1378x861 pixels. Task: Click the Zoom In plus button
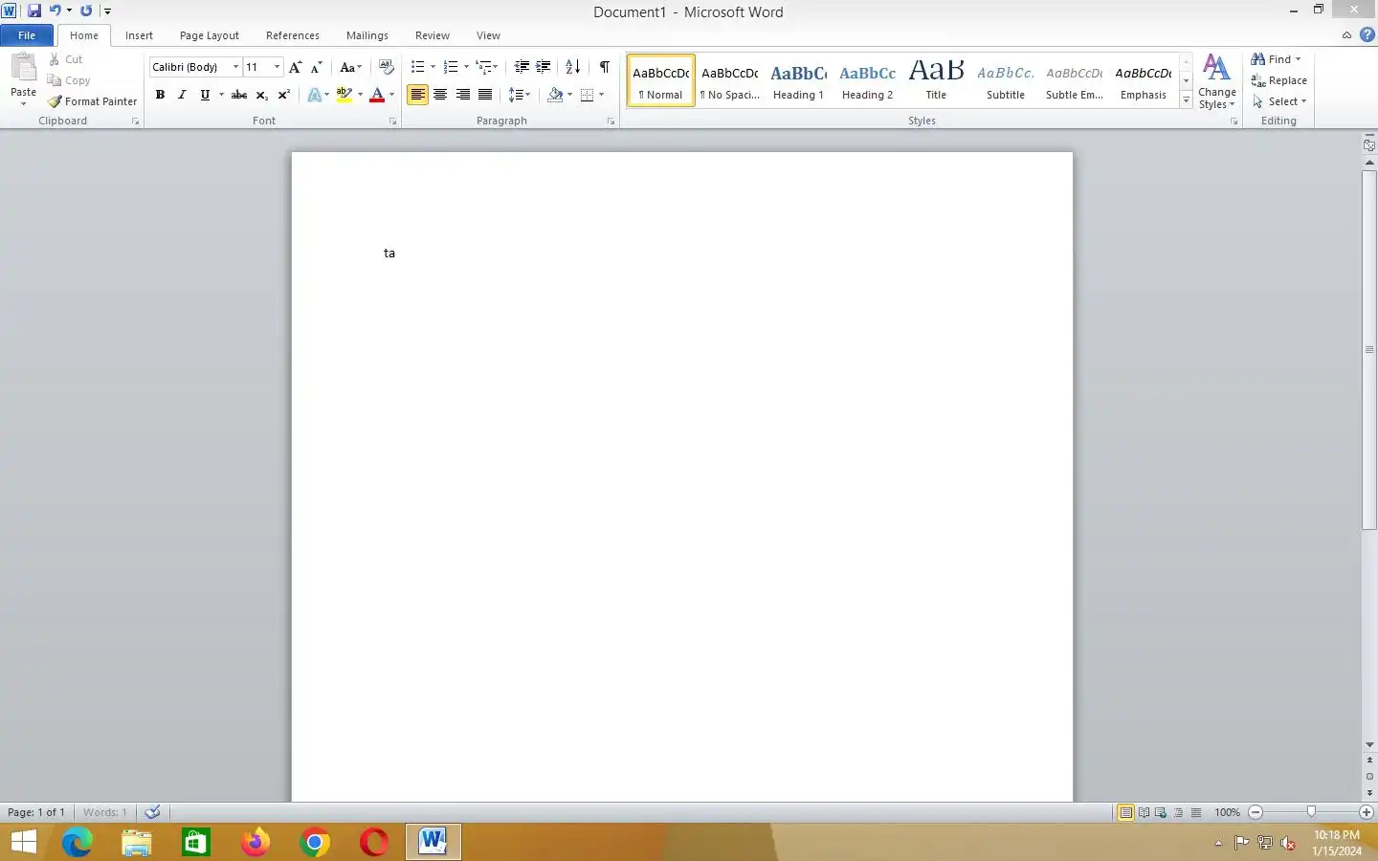[x=1367, y=812]
